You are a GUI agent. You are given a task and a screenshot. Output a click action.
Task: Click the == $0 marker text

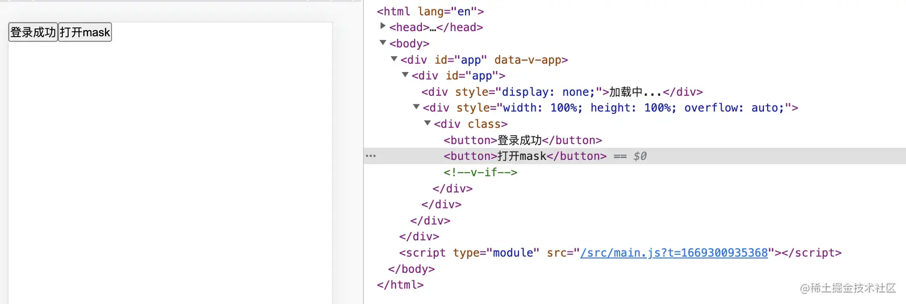click(x=630, y=156)
